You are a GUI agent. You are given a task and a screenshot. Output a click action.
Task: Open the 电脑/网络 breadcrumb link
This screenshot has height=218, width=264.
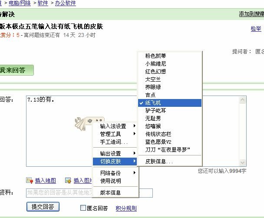coord(20,3)
